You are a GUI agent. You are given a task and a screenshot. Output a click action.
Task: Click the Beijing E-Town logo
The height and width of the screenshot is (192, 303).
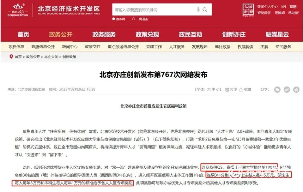(x=18, y=10)
